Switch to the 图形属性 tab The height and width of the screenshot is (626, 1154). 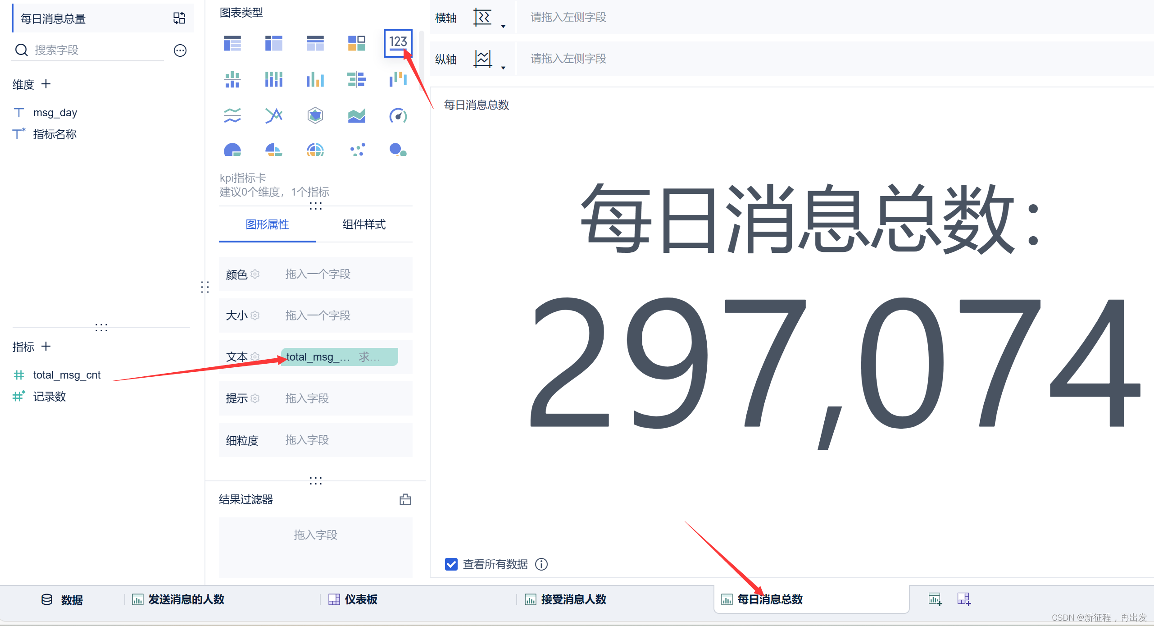pos(267,224)
